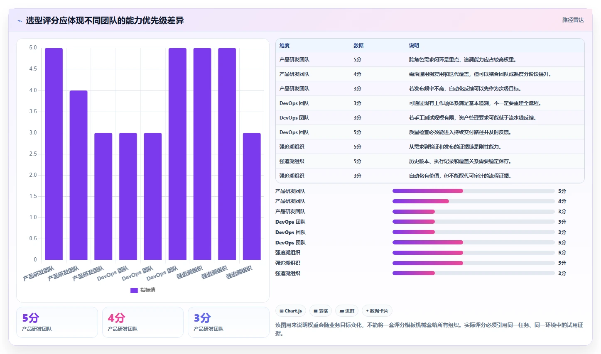This screenshot has height=354, width=601.
Task: Open the 4分 产品研发团队 data card
Action: [x=143, y=322]
